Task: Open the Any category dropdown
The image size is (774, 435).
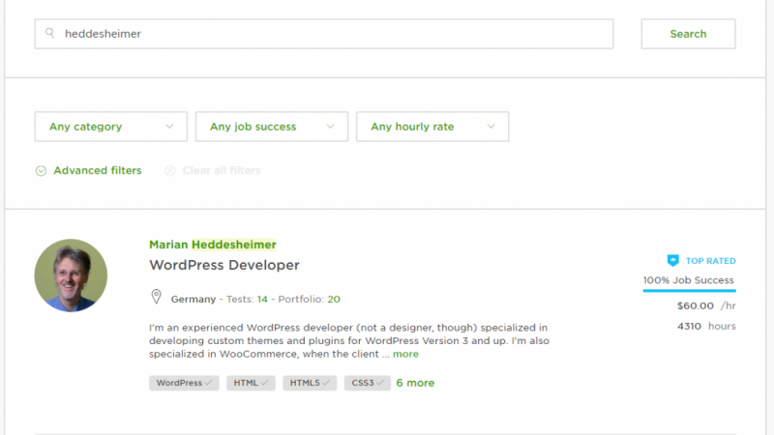Action: [x=111, y=127]
